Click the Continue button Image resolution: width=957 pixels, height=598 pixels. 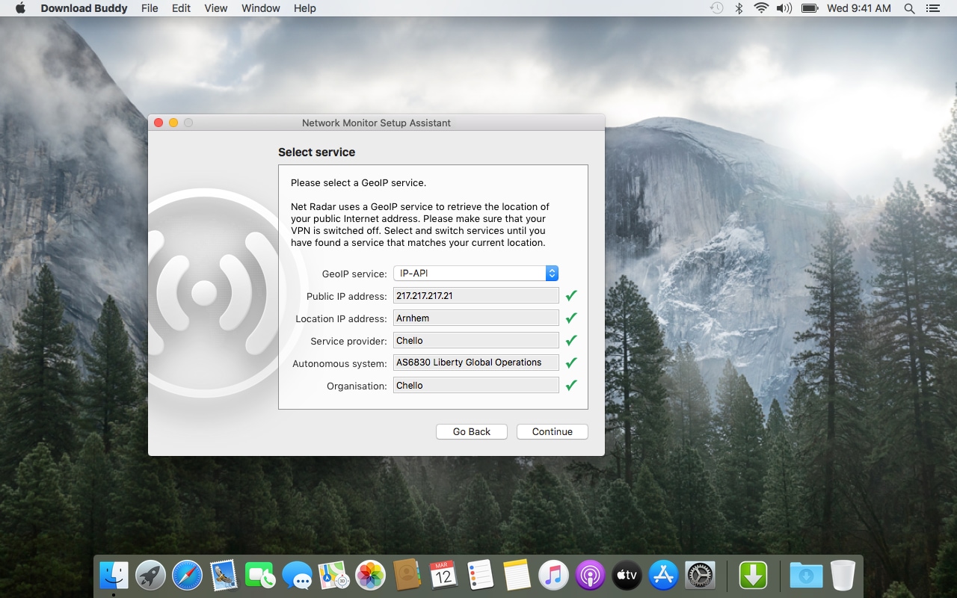point(552,432)
